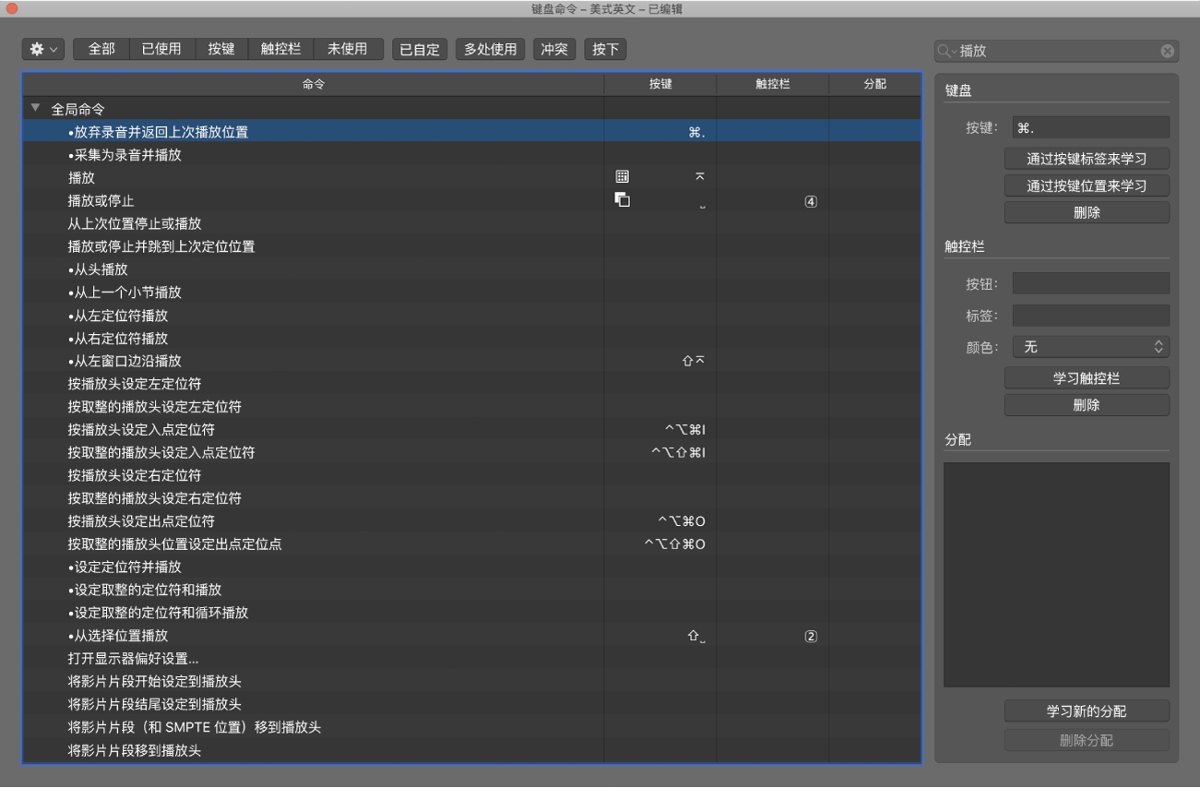Image resolution: width=1200 pixels, height=788 pixels.
Task: Select the 采集为录音并播放 command
Action: pyautogui.click(x=471, y=155)
